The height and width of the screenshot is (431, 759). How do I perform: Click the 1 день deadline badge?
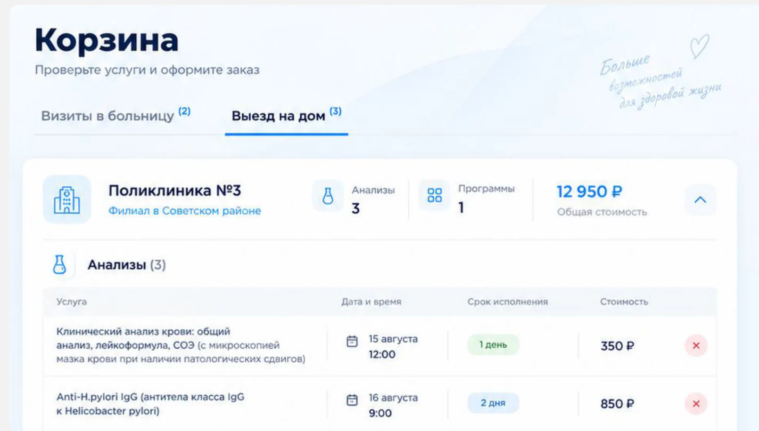pos(493,345)
